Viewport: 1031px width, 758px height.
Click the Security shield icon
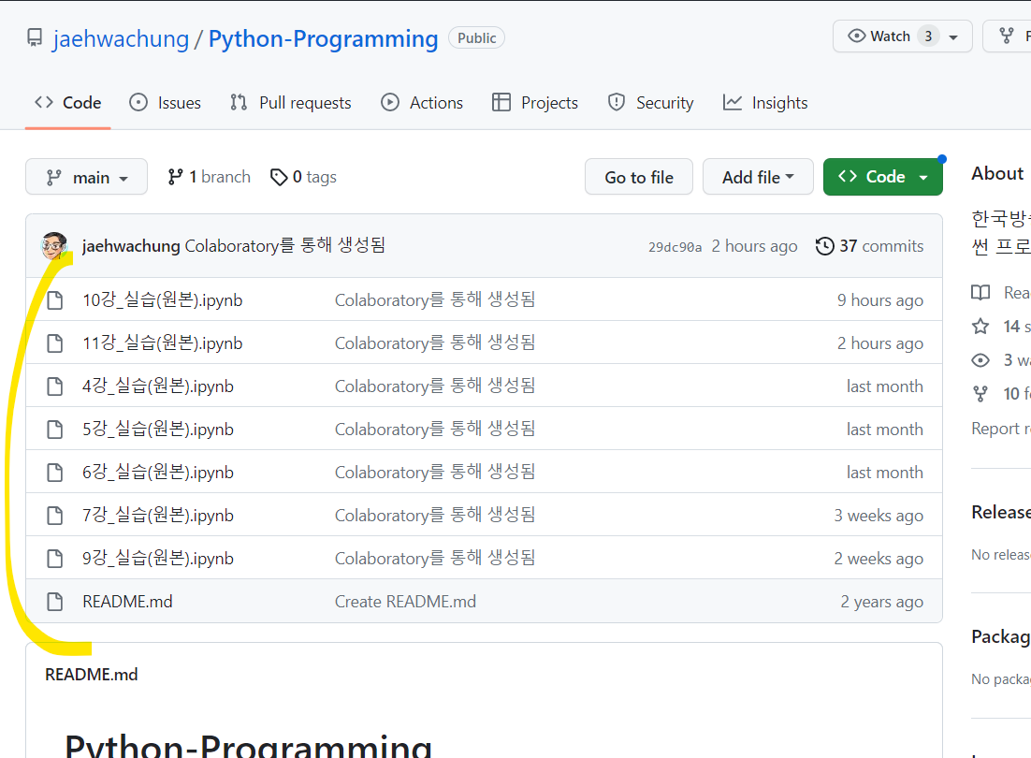(617, 103)
